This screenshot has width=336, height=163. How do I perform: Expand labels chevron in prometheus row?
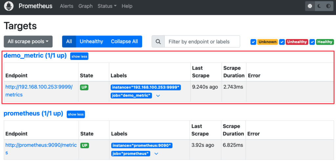pos(156,154)
